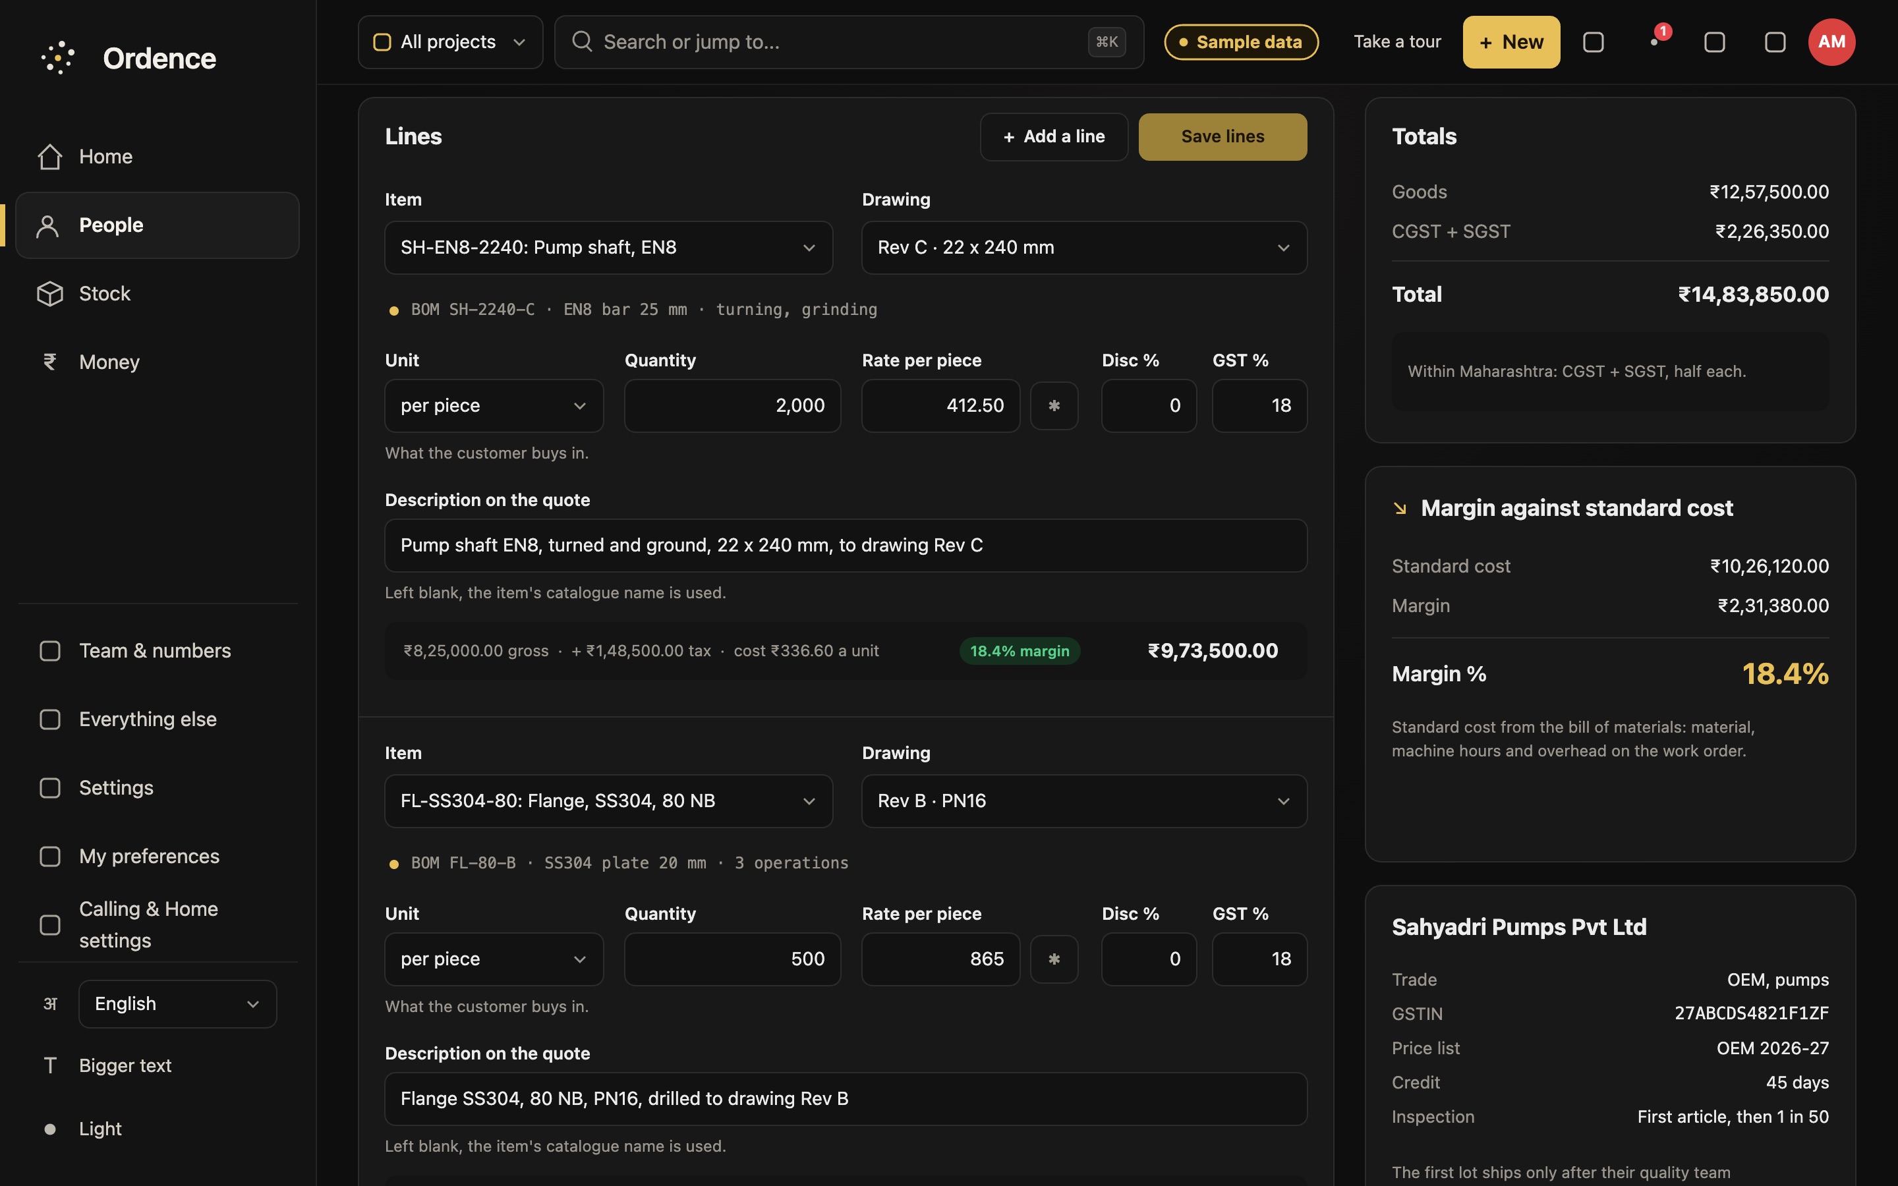Click the Disc % field on the flange line
The width and height of the screenshot is (1898, 1186).
point(1149,959)
